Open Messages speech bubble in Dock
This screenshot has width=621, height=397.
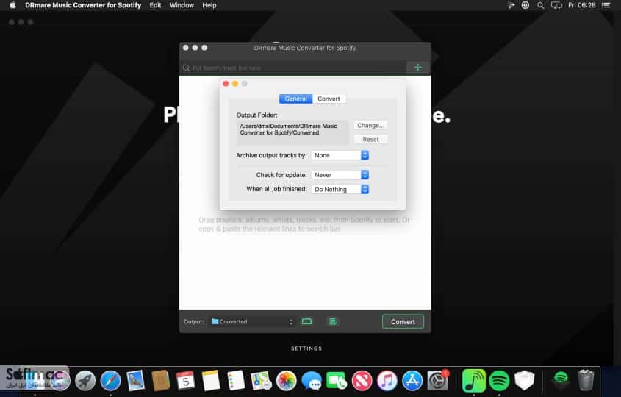point(312,381)
